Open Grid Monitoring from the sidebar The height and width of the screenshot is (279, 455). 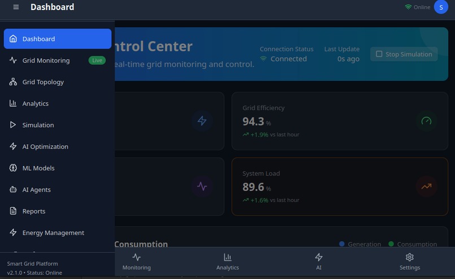click(58, 60)
